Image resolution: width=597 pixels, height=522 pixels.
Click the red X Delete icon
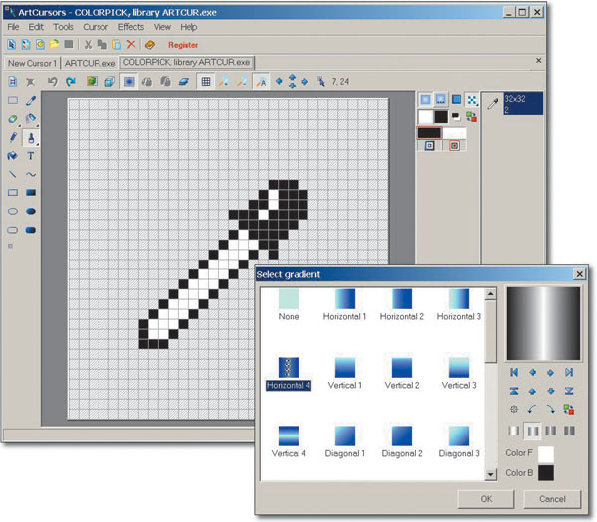coord(131,44)
